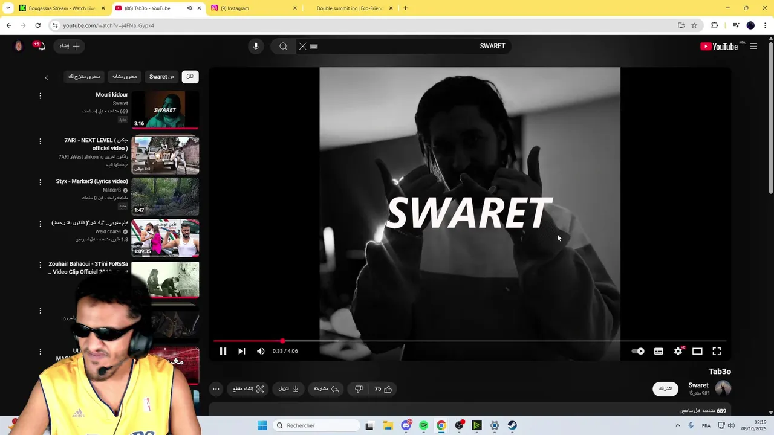The width and height of the screenshot is (774, 435).
Task: Share the video via share button
Action: coord(326,389)
